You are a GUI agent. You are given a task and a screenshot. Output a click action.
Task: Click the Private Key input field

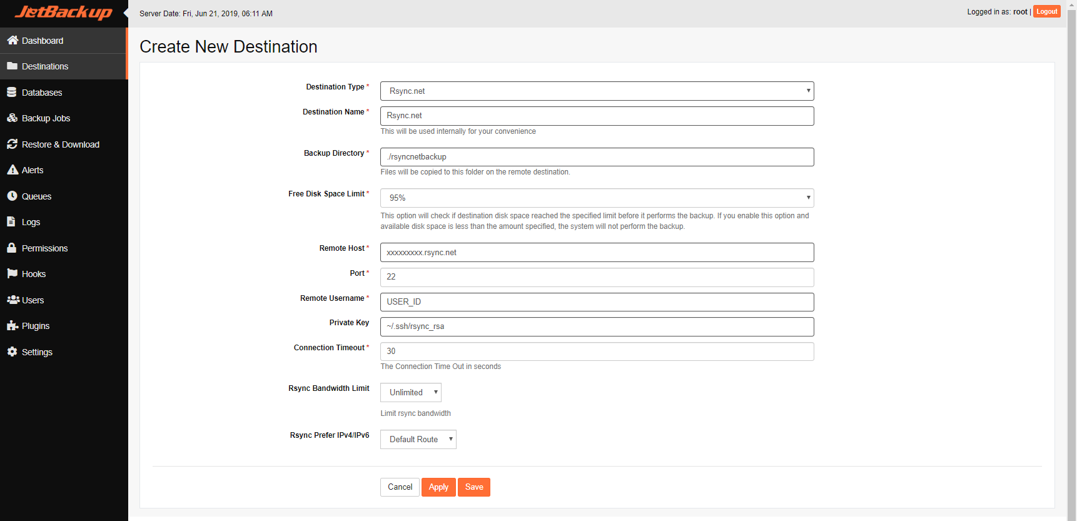[597, 326]
